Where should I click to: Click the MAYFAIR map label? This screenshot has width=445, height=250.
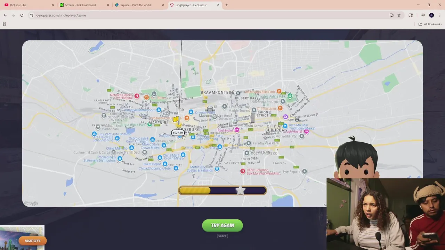point(157,123)
